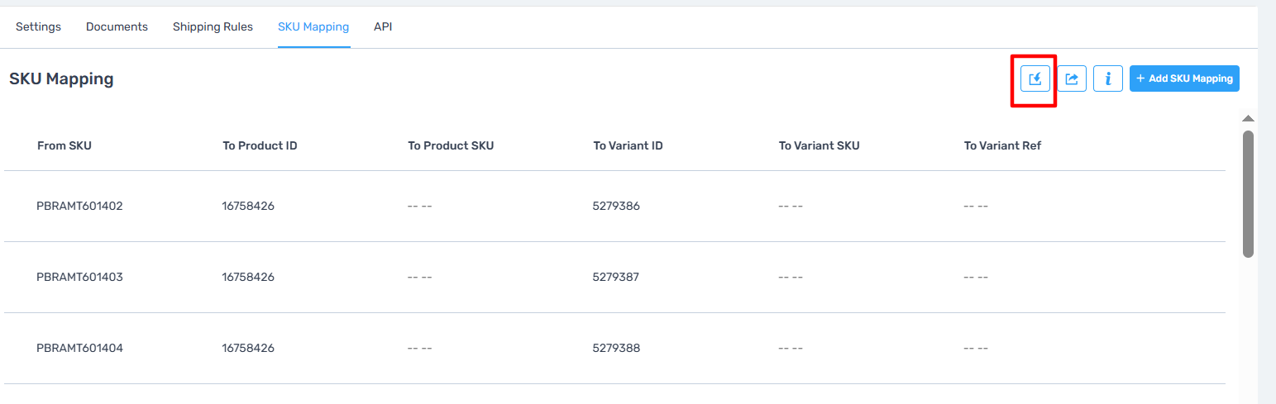Select the To Variant Ref column header
1276x404 pixels.
click(x=1002, y=145)
